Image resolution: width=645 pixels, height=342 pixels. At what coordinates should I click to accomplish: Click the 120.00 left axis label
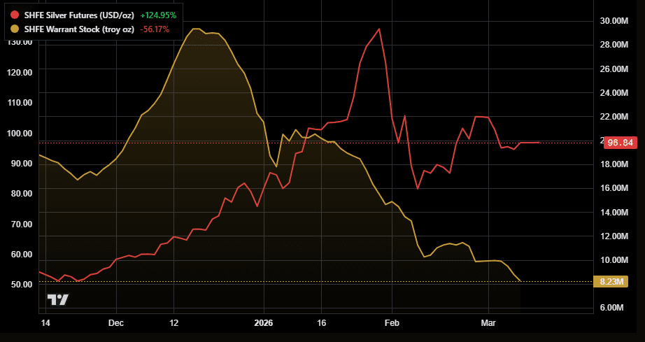[20, 72]
